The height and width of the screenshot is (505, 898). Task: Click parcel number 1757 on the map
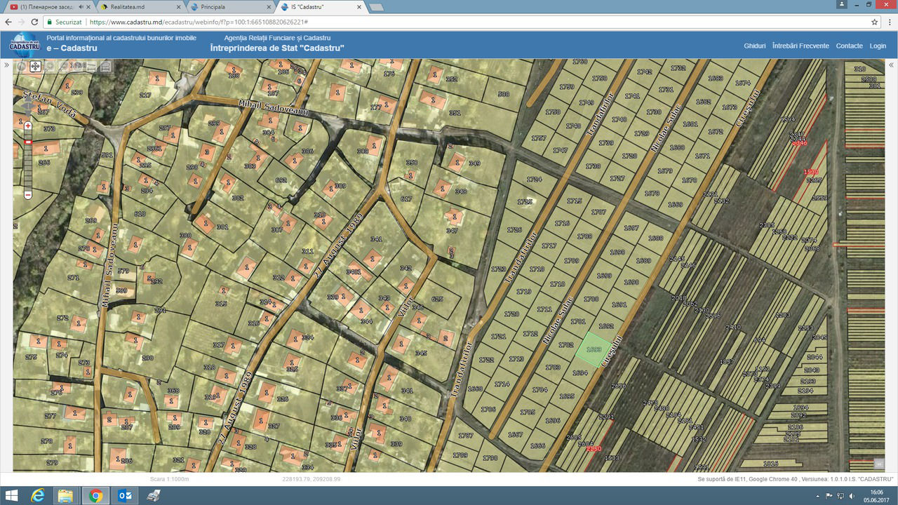click(x=539, y=139)
